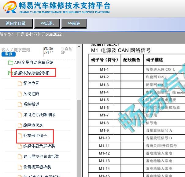Click the 畅易 platform logo icon
Screen dimensions: 185x177
pos(10,7)
